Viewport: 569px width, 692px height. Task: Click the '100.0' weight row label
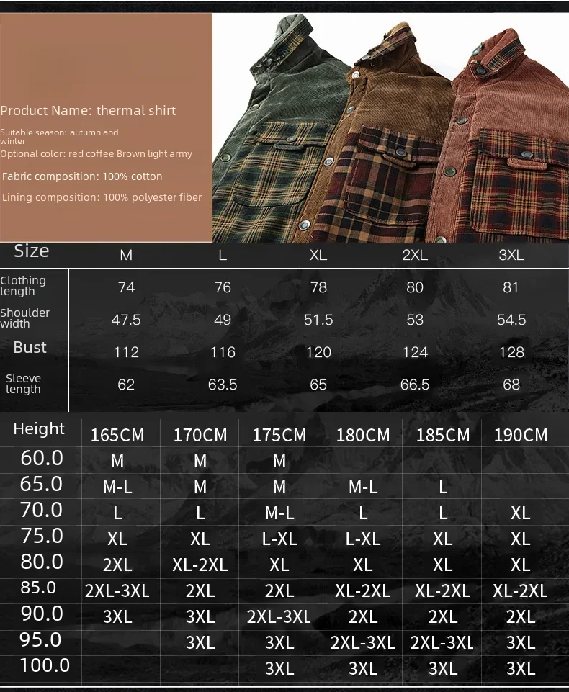tap(45, 665)
